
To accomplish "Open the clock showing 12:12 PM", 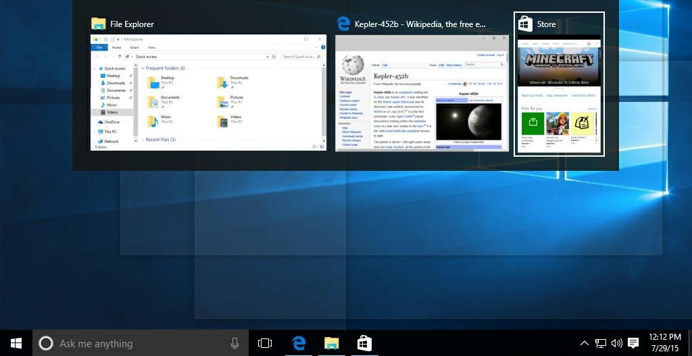I will coord(665,342).
